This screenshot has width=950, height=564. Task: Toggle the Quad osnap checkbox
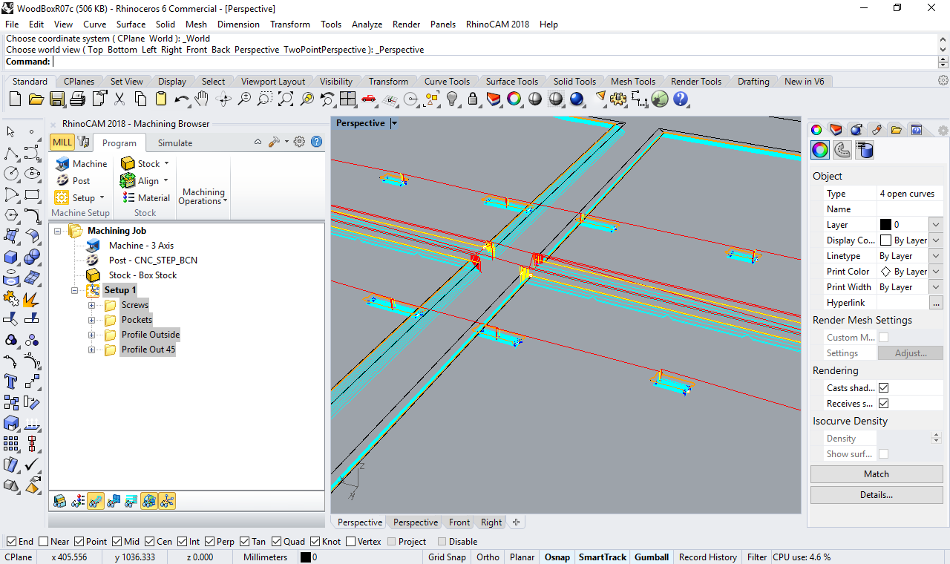coord(277,542)
